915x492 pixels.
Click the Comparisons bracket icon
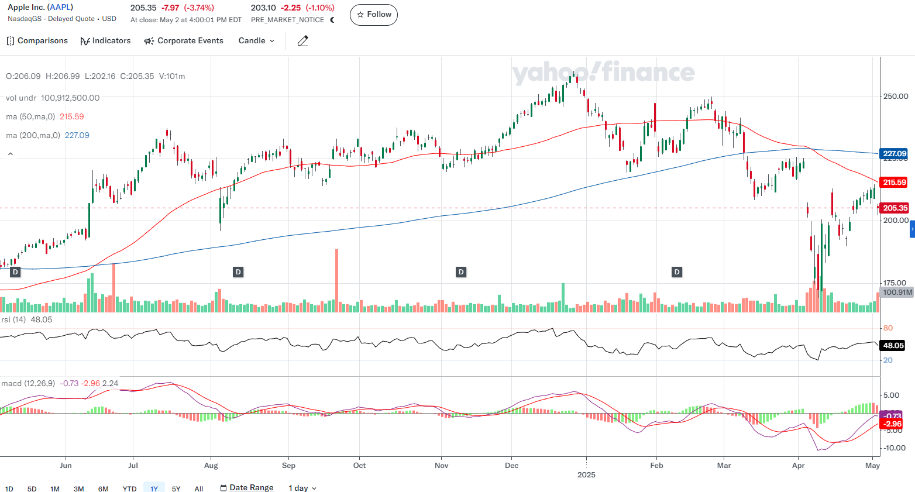pyautogui.click(x=10, y=41)
